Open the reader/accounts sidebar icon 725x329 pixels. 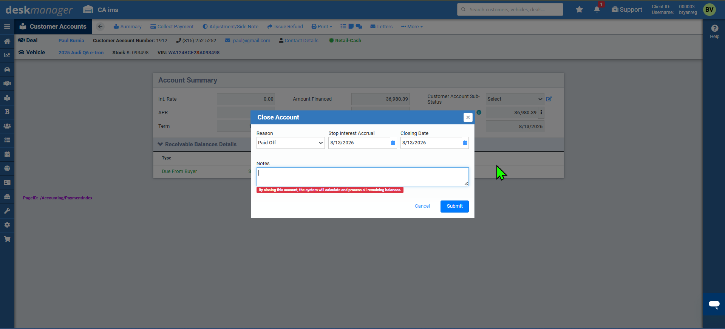point(7,98)
